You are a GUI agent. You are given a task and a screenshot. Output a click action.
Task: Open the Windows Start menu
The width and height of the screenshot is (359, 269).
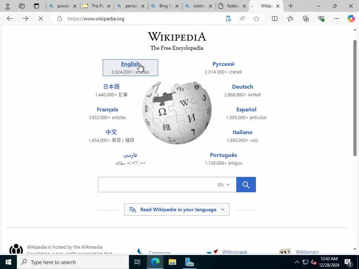(x=8, y=262)
